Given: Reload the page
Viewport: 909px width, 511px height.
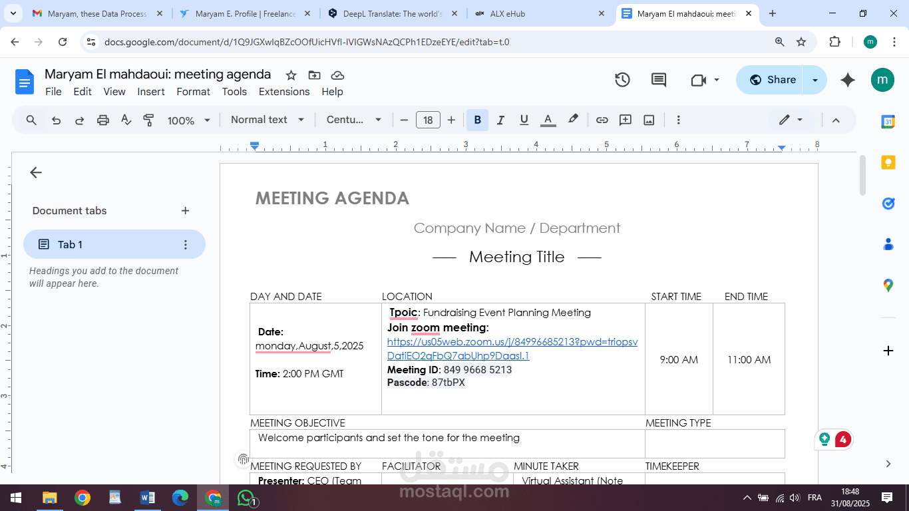Looking at the screenshot, I should (63, 42).
